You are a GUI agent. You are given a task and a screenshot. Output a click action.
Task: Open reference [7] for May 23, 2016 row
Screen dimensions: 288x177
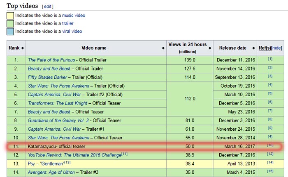[x=270, y=111]
